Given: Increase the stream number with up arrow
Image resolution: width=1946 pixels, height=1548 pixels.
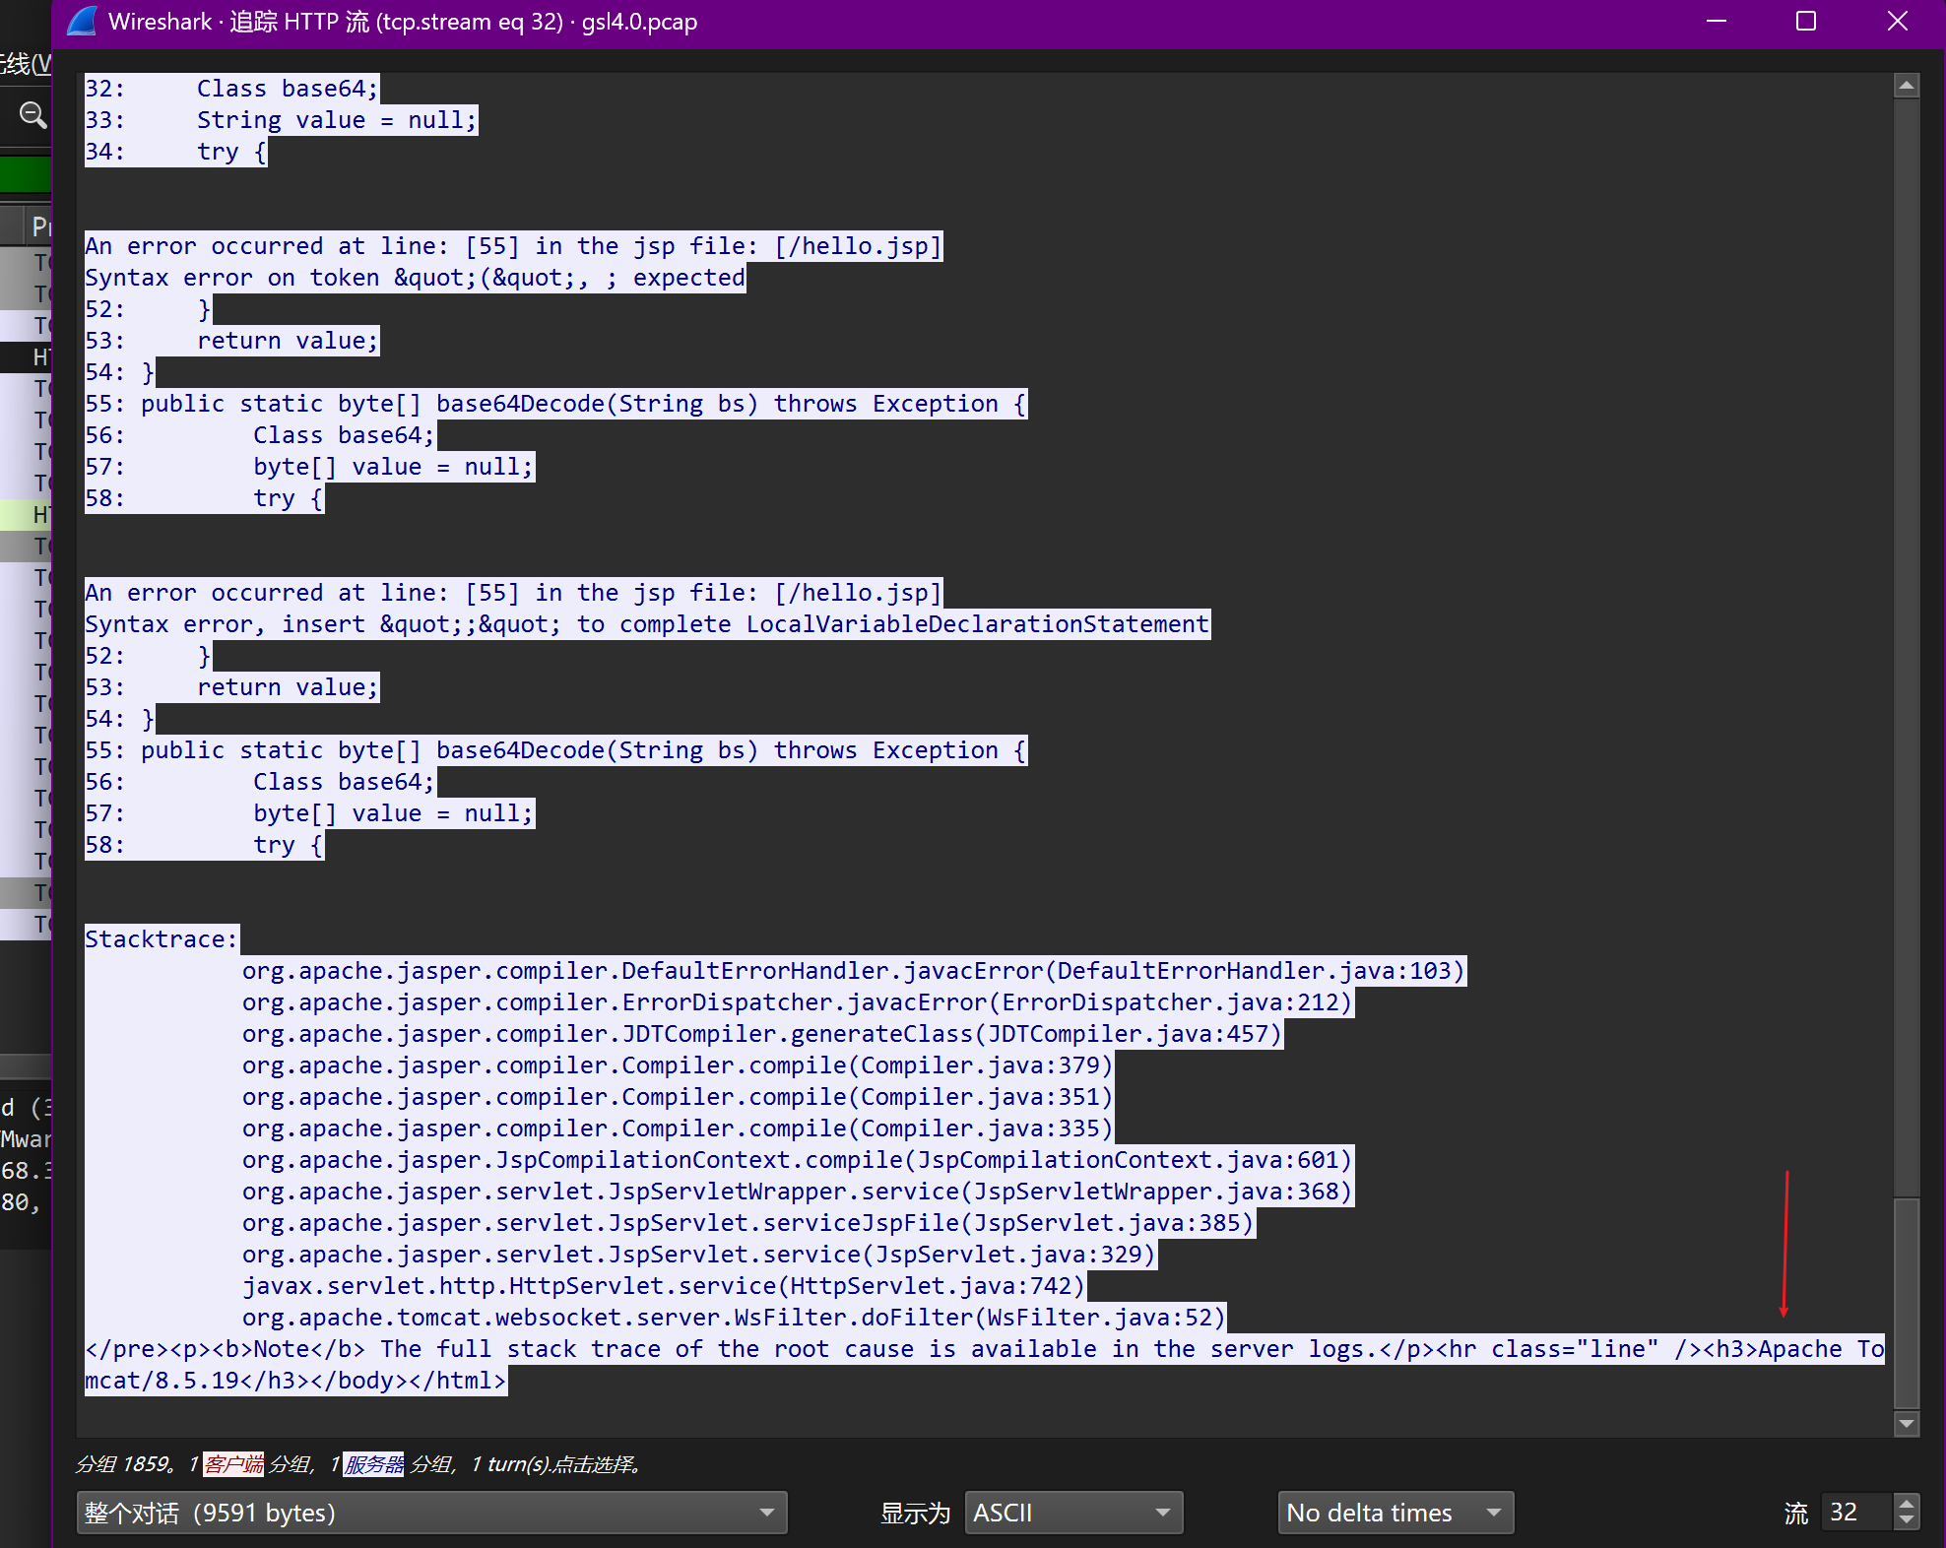Looking at the screenshot, I should click(x=1907, y=1504).
